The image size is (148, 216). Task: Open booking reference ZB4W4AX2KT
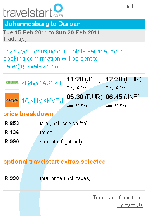pyautogui.click(x=42, y=83)
